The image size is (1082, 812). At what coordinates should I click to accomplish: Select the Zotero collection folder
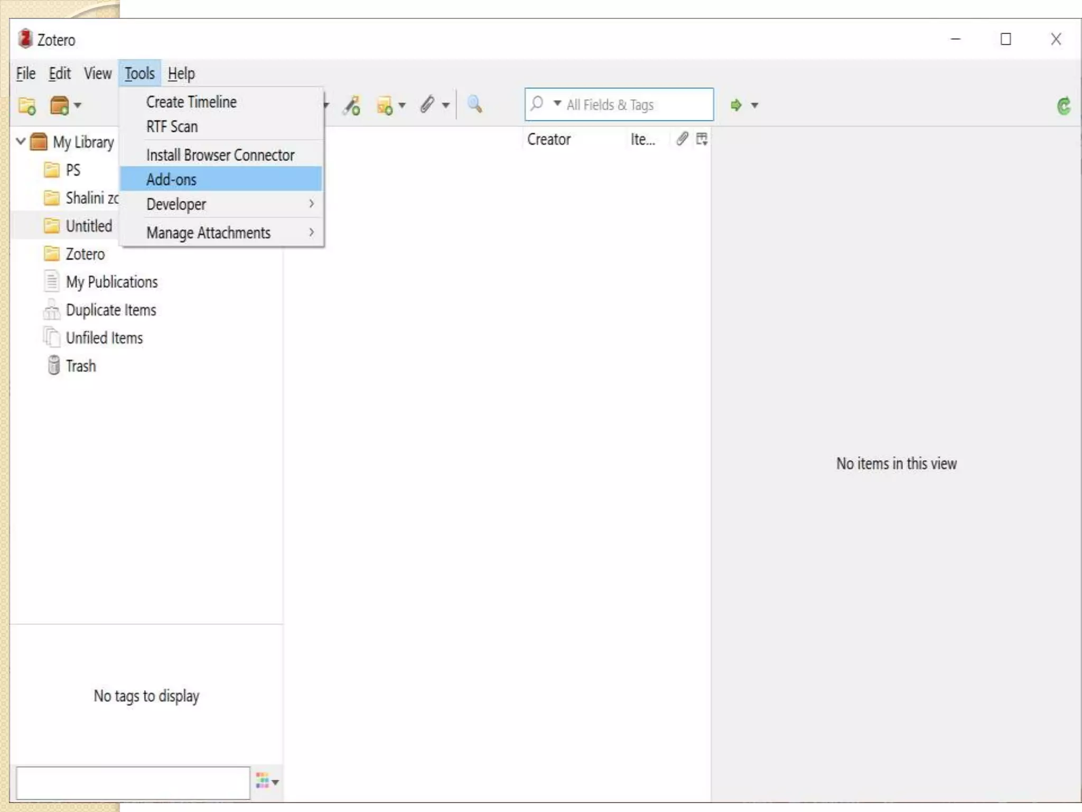pos(85,254)
